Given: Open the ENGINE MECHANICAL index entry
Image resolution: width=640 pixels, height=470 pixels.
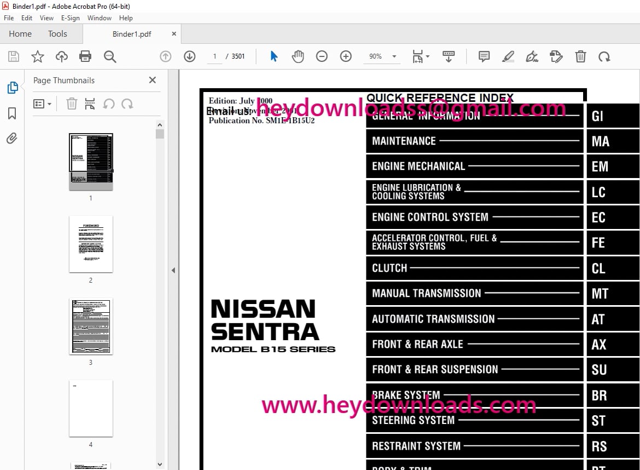Looking at the screenshot, I should click(475, 167).
